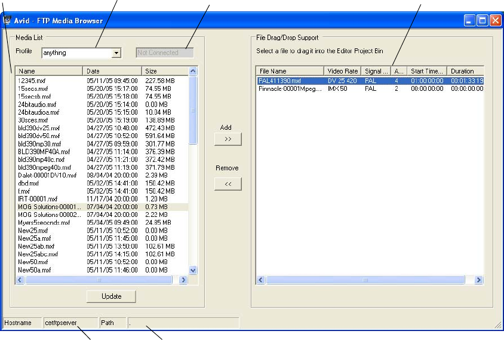
Task: Click the File Name column header
Action: (290, 71)
